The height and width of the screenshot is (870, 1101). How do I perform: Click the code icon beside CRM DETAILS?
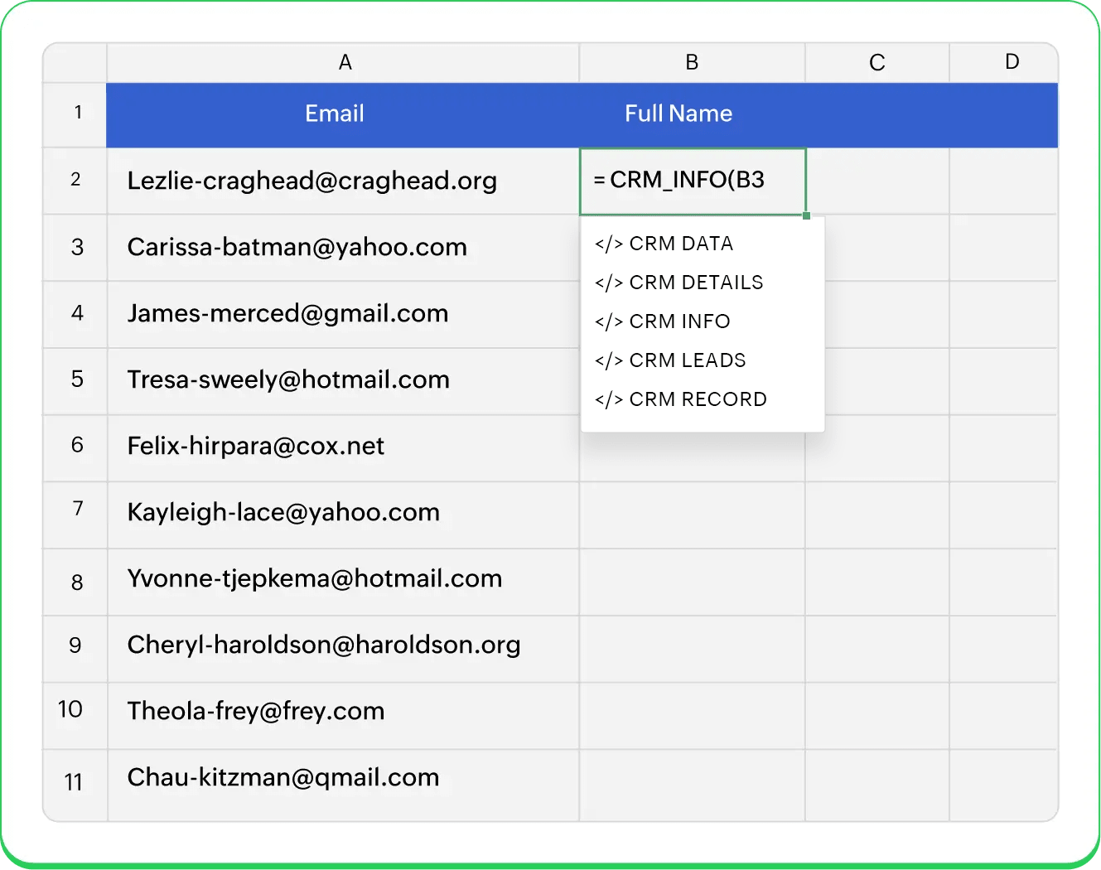(x=609, y=282)
